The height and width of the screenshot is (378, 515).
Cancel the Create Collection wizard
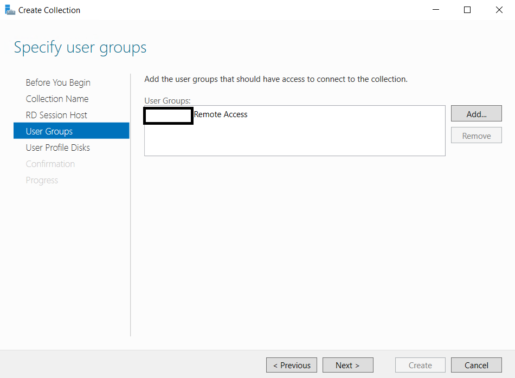point(476,365)
